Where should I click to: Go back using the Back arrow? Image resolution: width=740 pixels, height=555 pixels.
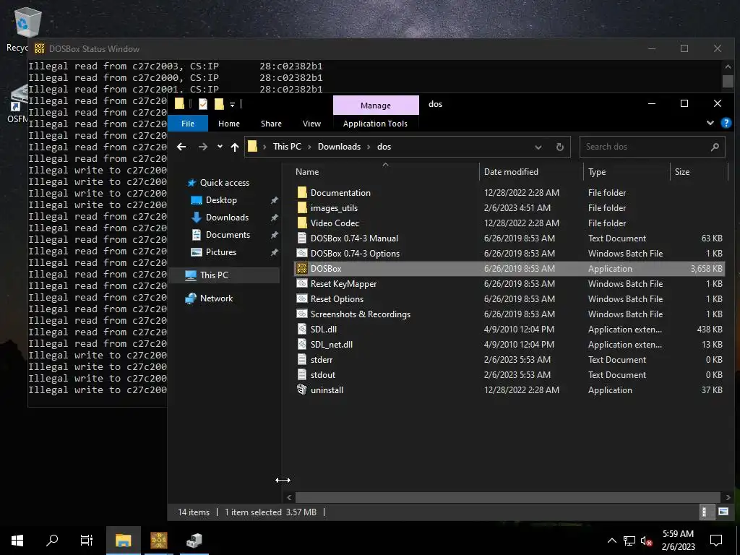[181, 147]
